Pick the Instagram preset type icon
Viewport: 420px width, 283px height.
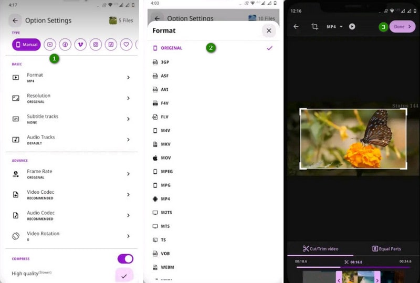click(x=96, y=45)
